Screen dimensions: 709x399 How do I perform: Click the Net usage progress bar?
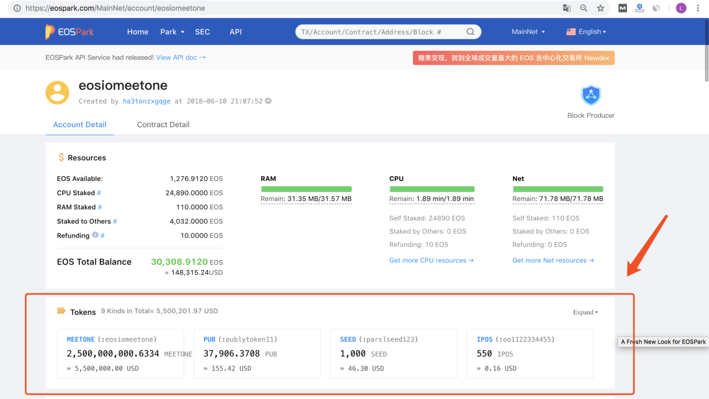point(558,189)
